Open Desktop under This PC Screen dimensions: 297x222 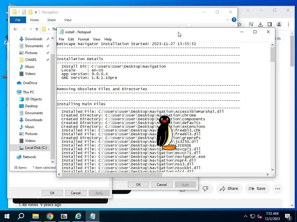[x=31, y=106]
